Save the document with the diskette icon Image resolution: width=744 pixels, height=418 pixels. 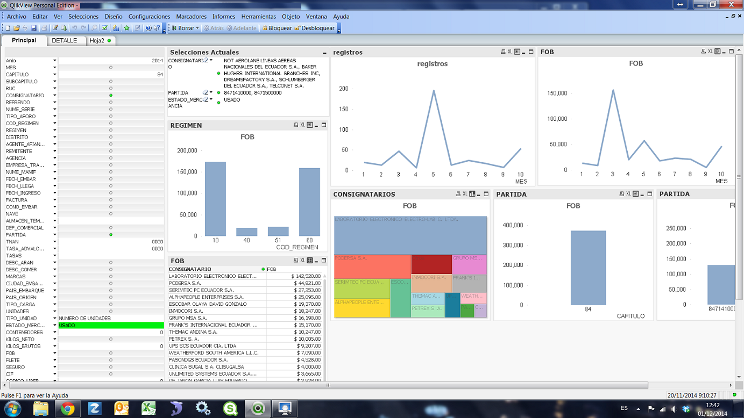[x=34, y=28]
